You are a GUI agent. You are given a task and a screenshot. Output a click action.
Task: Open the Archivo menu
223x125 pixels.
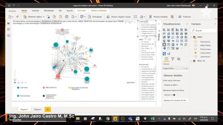pyautogui.click(x=12, y=11)
